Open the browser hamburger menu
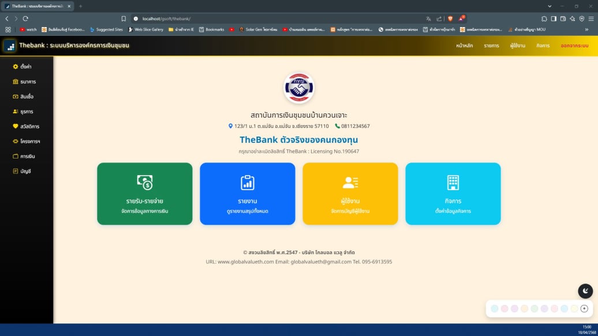Image resolution: width=598 pixels, height=336 pixels. click(x=591, y=18)
